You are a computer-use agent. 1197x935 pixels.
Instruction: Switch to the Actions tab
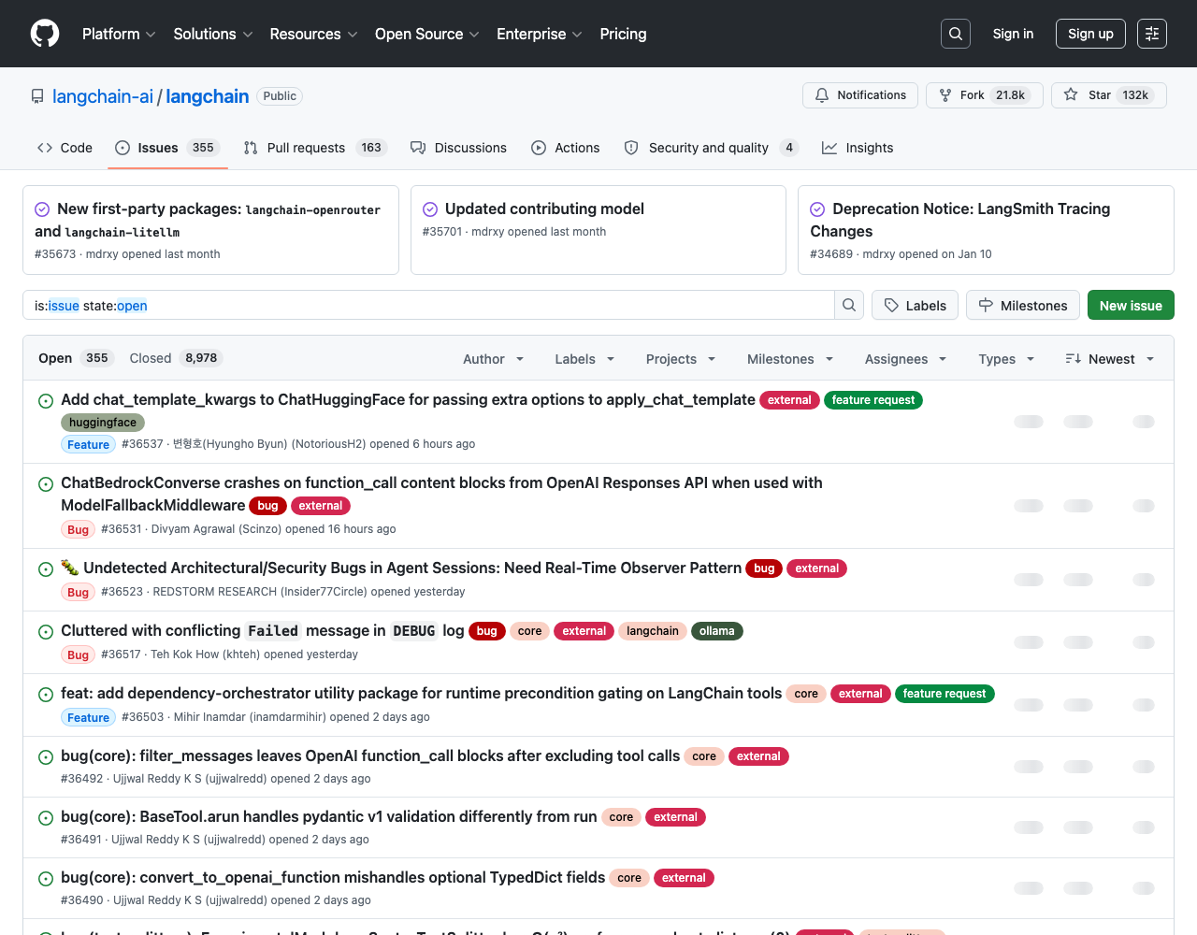point(566,148)
